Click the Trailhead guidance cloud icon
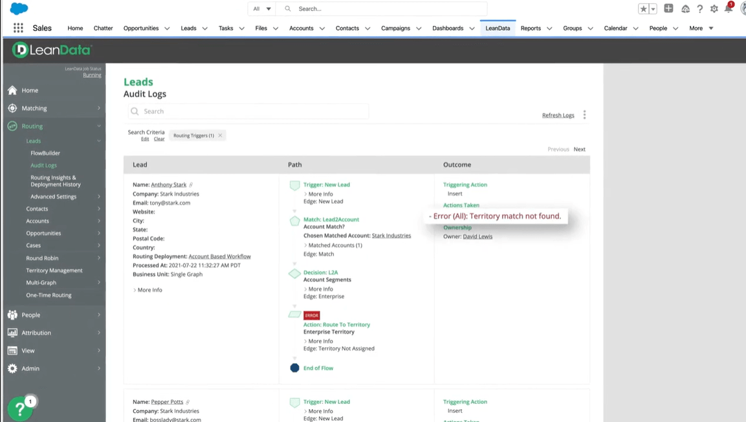The width and height of the screenshot is (746, 422). coord(685,8)
